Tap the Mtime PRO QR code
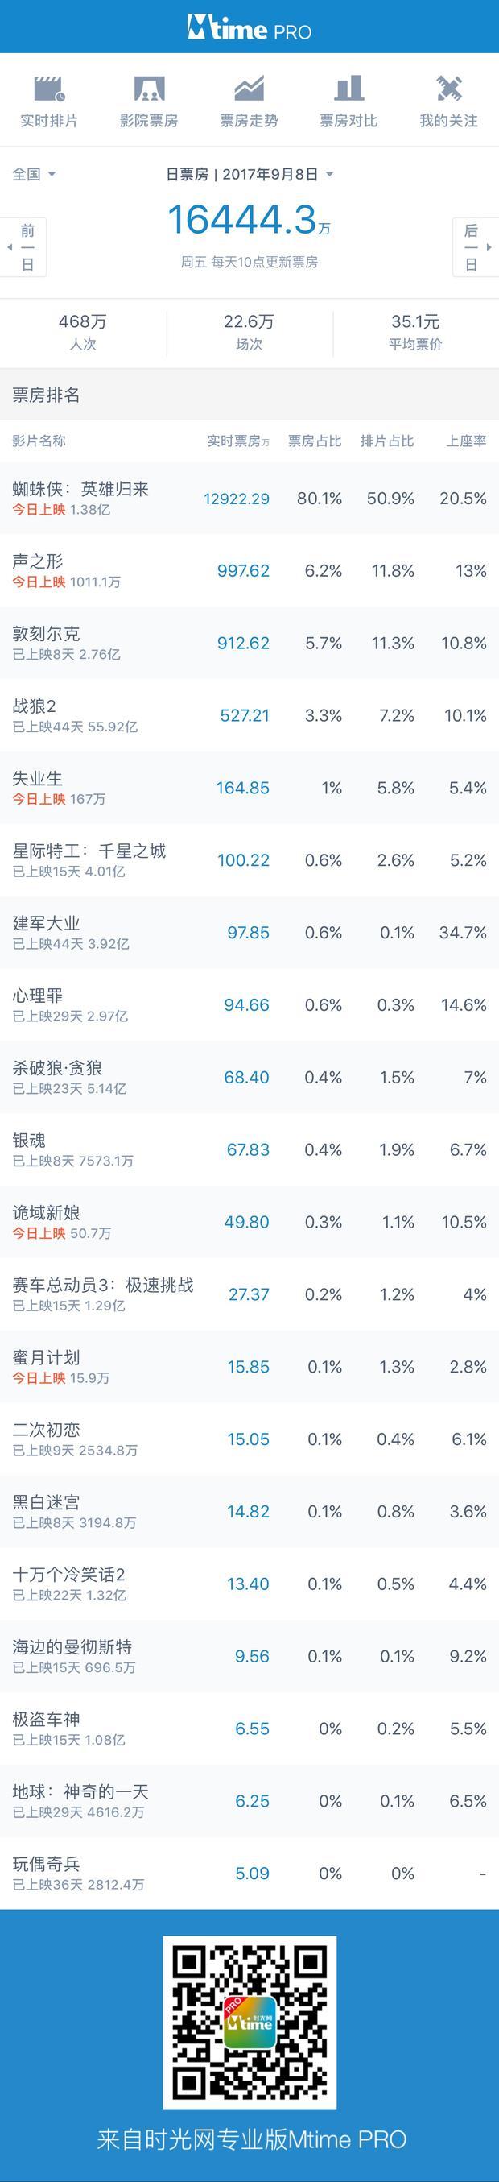 [x=249, y=2022]
